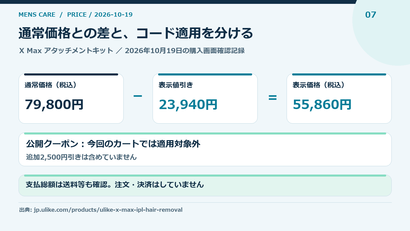Select the value 79,800円
The image size is (410, 231).
point(54,105)
